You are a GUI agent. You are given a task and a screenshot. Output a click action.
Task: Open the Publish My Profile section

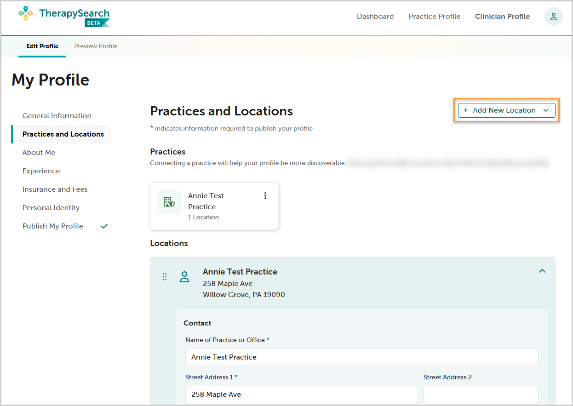(x=53, y=226)
